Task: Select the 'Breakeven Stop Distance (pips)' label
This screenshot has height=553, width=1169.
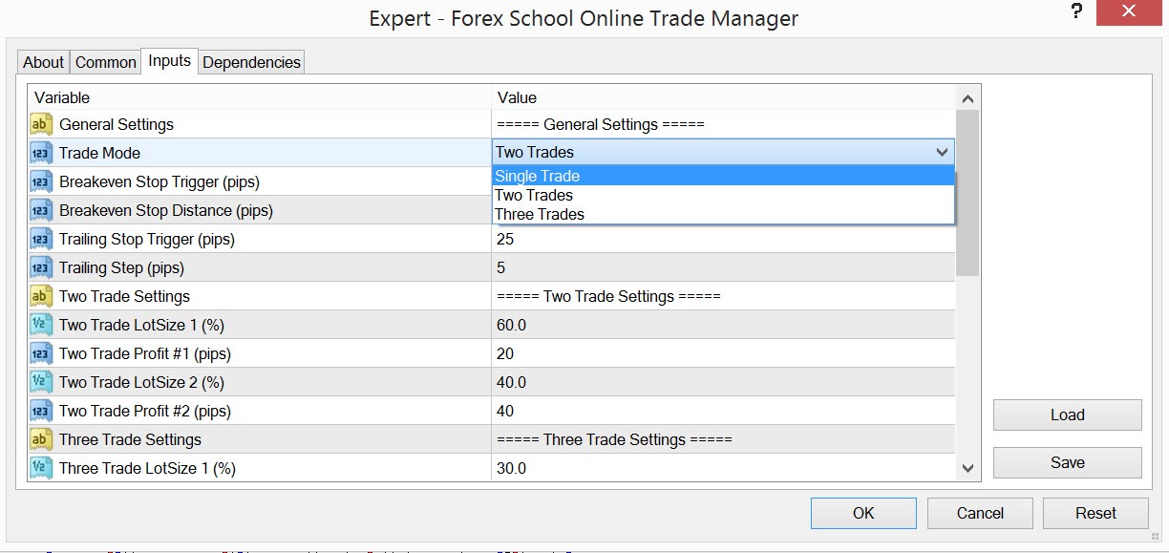Action: click(x=166, y=210)
